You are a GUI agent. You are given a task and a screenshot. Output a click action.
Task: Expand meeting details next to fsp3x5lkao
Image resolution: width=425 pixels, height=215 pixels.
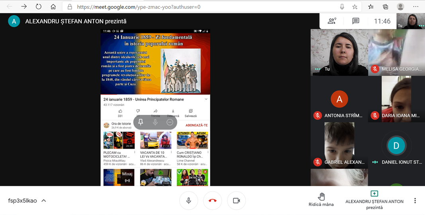44,201
